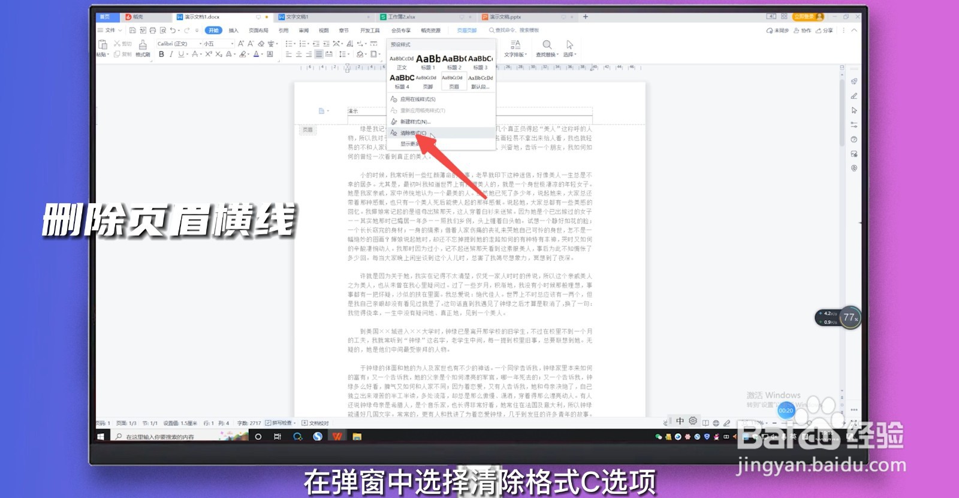Click the save icon in quick access toolbar
Screen dimensions: 959x498
point(132,30)
